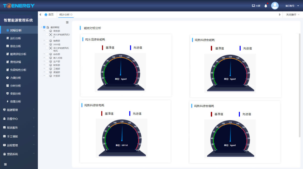303x169 pixels.
Task: Close the 统计分析 tab via its x icon
Action: (x=71, y=15)
